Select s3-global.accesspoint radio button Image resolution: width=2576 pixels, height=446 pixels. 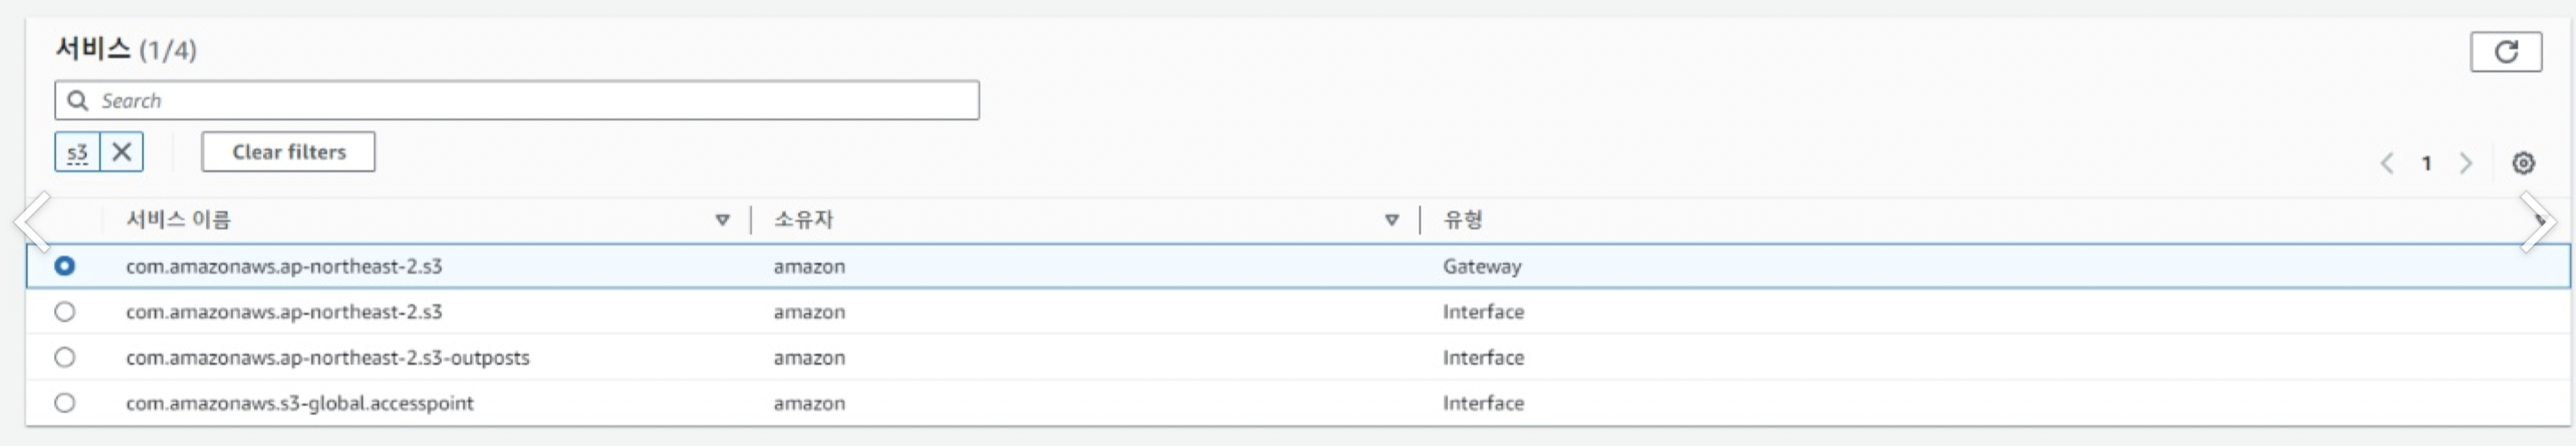[65, 403]
